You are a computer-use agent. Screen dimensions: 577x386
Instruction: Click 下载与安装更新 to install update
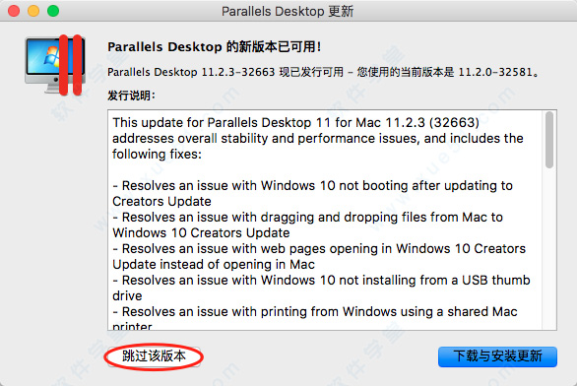click(x=497, y=356)
